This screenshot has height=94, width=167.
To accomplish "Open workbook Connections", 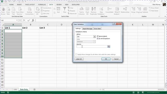I will (x=46, y=8).
